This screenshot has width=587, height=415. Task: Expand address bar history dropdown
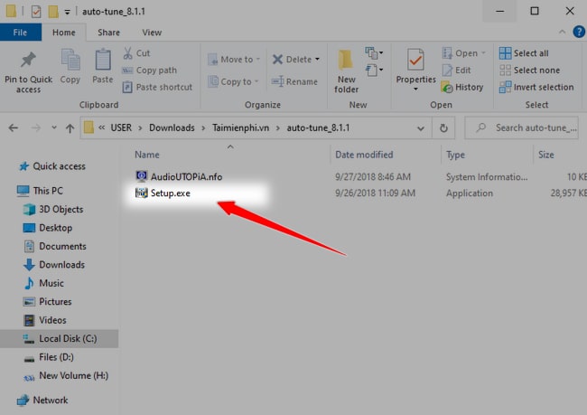pyautogui.click(x=421, y=128)
